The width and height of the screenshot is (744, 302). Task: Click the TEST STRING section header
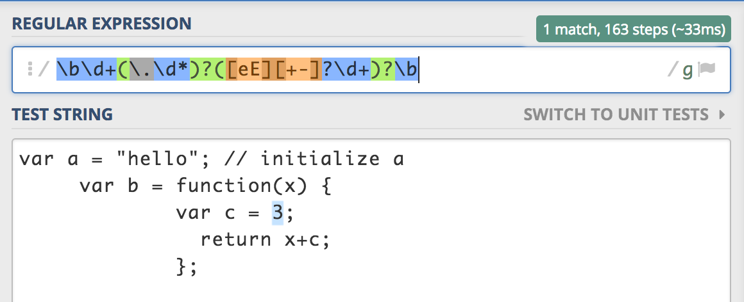tap(62, 115)
